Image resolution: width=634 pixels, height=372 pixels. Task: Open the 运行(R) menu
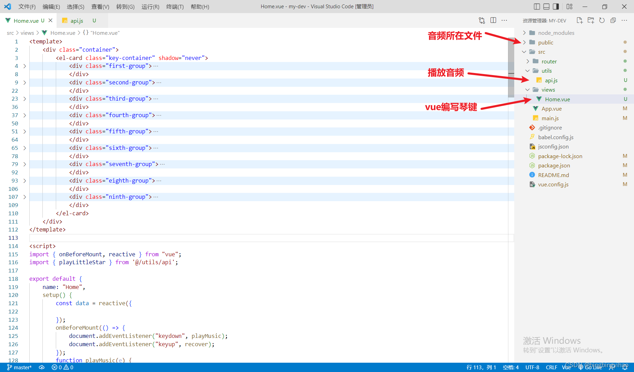click(x=150, y=7)
